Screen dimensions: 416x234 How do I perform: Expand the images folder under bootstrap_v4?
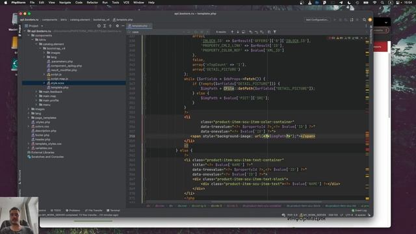(x=44, y=53)
